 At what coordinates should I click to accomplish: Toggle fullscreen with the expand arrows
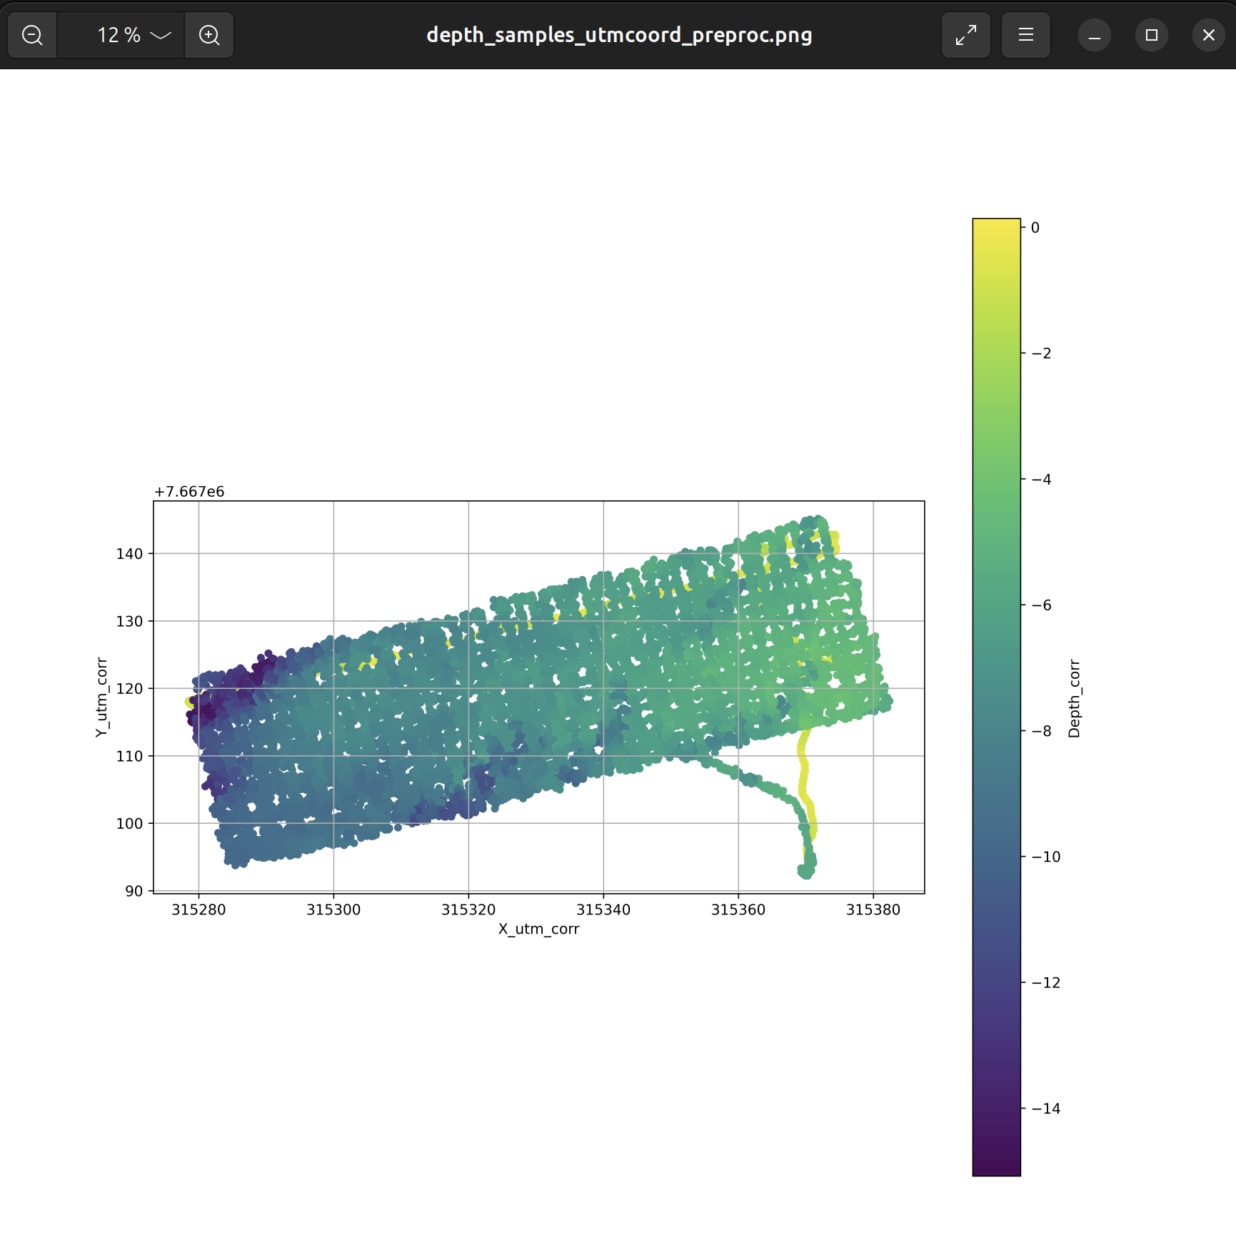[x=965, y=34]
